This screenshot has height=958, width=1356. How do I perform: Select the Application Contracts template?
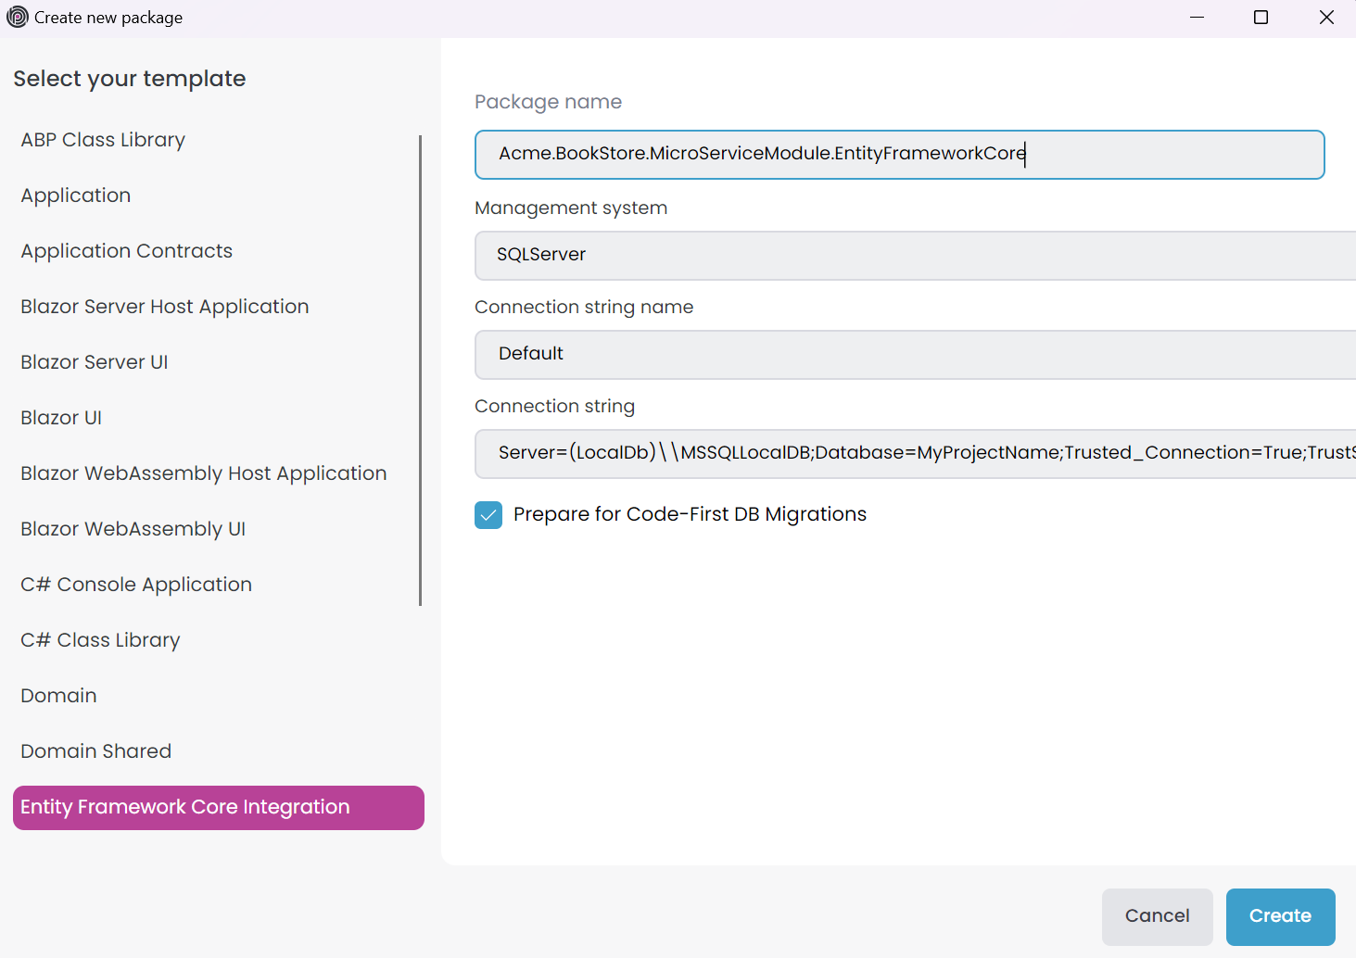tap(126, 250)
